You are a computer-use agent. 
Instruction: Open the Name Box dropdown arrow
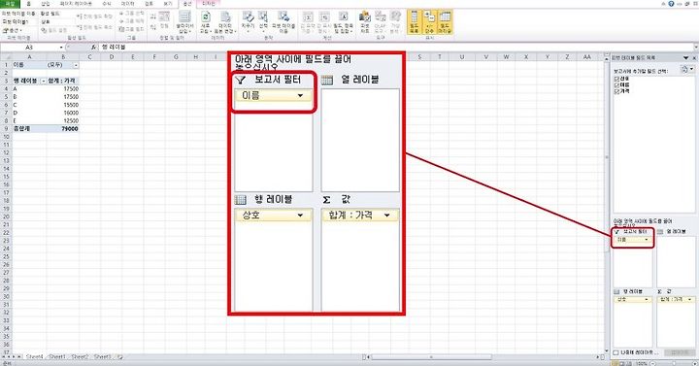[x=61, y=47]
